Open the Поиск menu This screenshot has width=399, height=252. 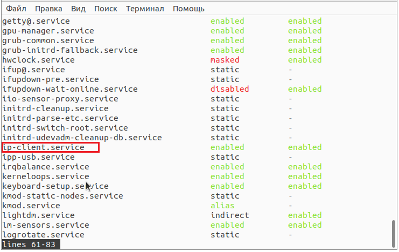tap(106, 9)
